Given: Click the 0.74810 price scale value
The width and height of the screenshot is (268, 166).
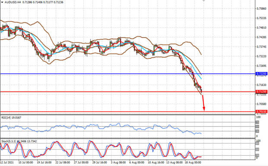Looking at the screenshot, I should point(262,28).
